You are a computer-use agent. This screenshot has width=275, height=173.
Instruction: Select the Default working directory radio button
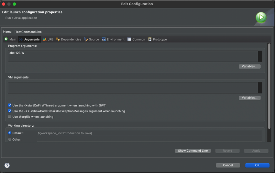[10, 133]
